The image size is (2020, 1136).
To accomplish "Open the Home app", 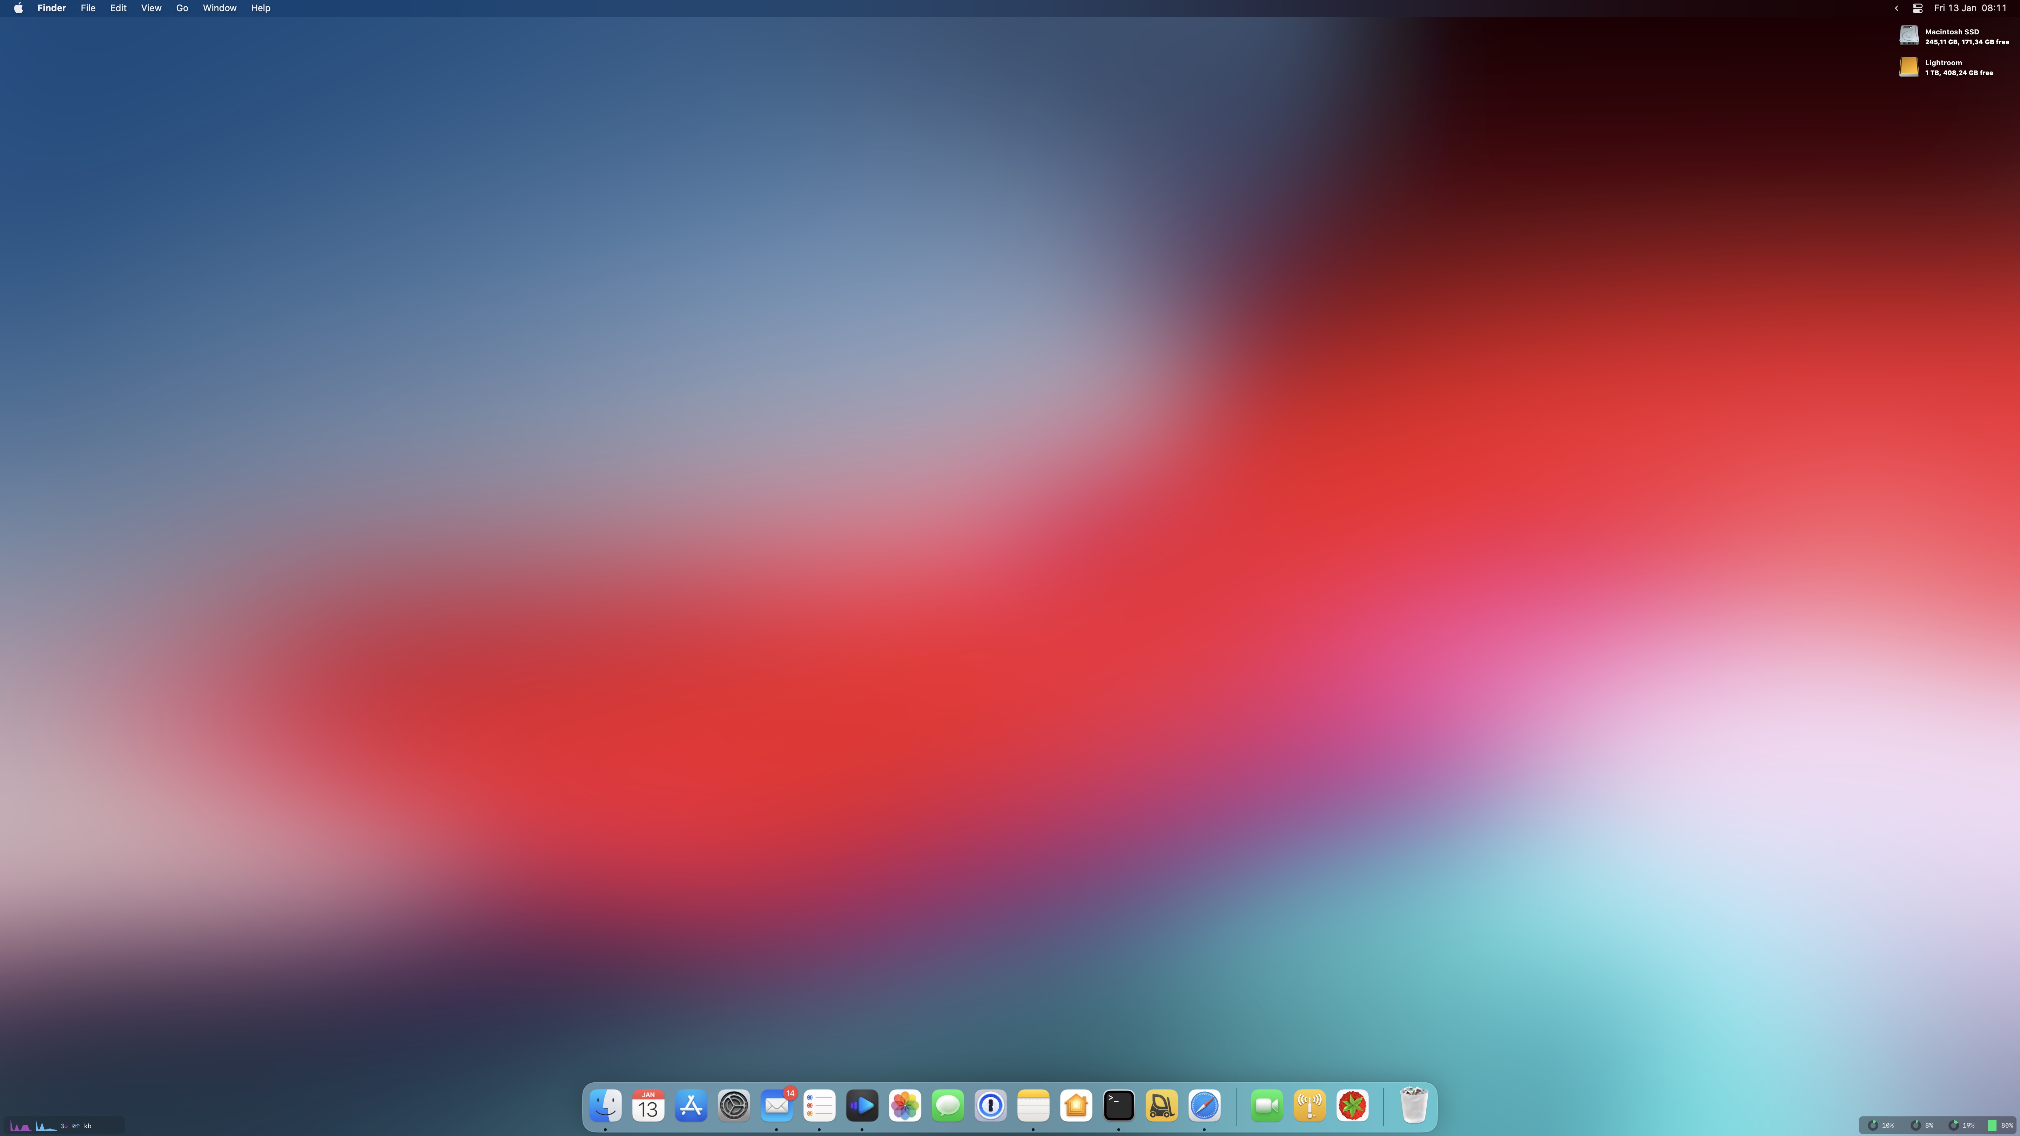I will coord(1076,1105).
